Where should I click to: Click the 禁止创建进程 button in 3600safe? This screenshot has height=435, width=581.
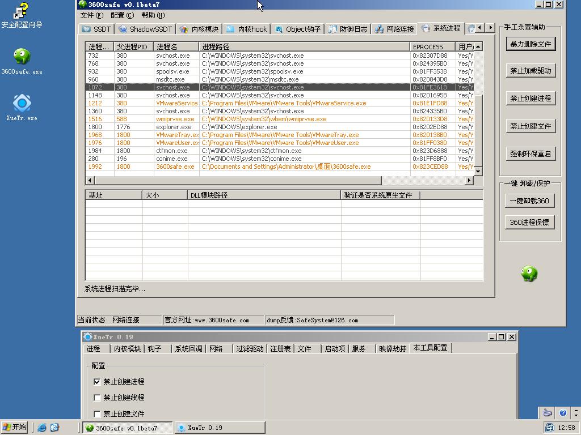tap(531, 99)
